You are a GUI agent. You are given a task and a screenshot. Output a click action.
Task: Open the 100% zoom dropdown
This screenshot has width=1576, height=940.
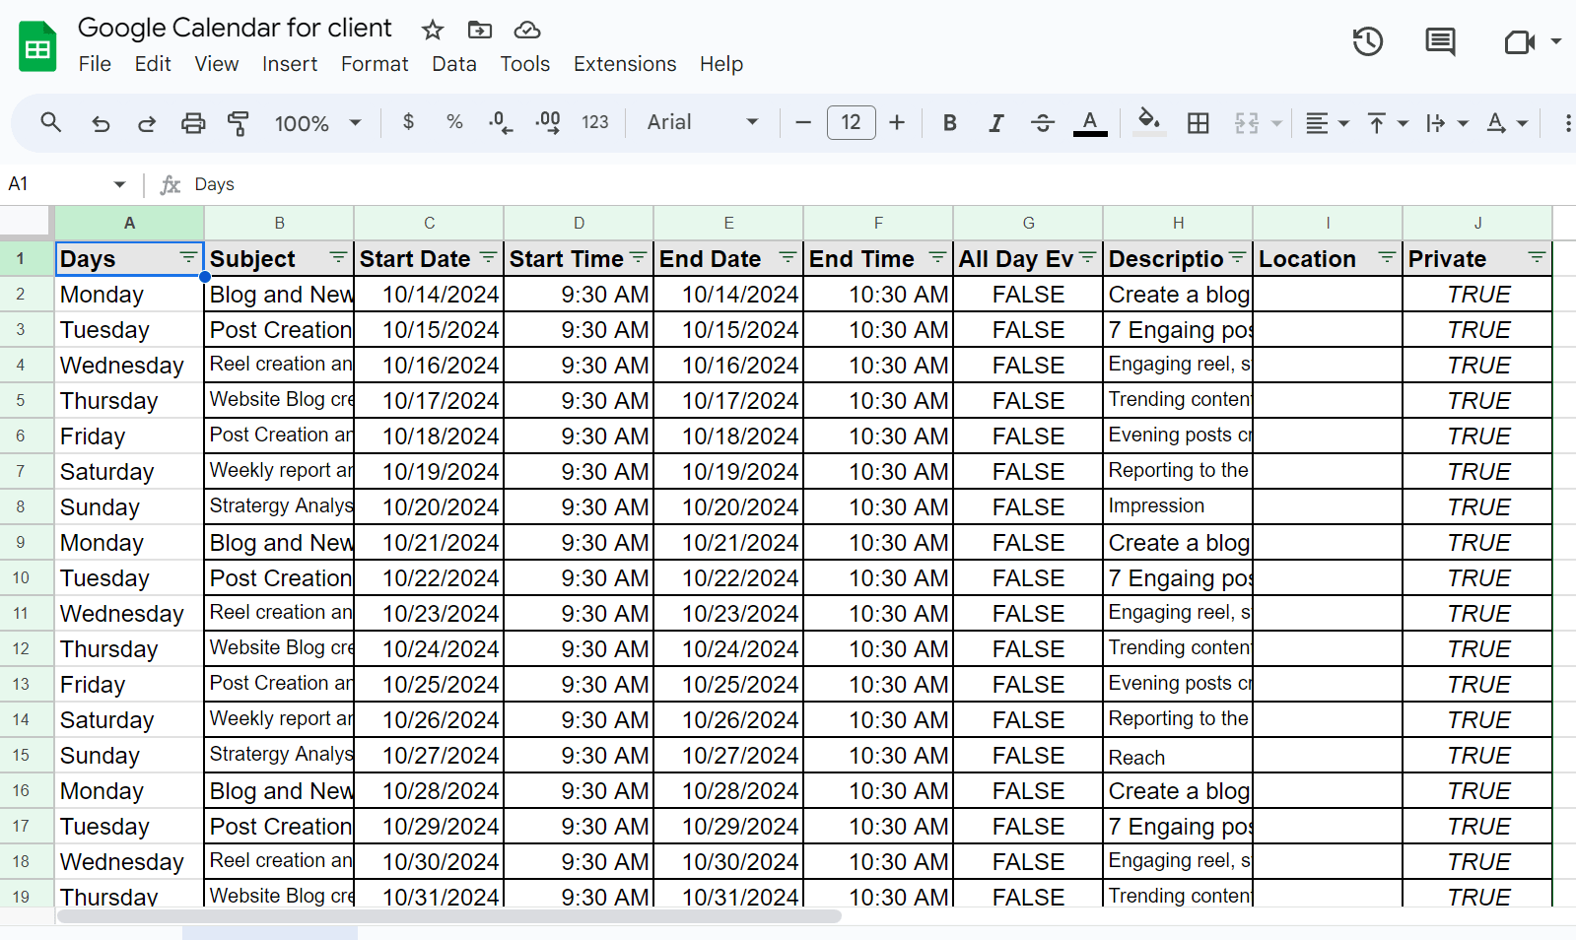317,123
